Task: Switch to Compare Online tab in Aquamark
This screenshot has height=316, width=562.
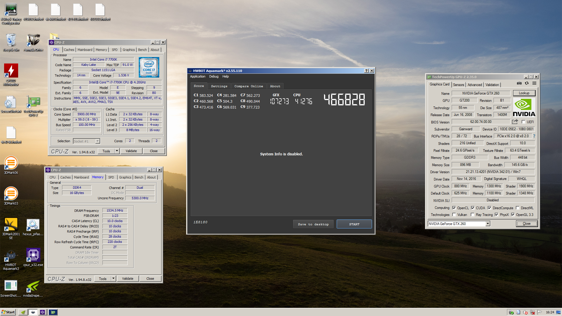Action: pyautogui.click(x=249, y=86)
